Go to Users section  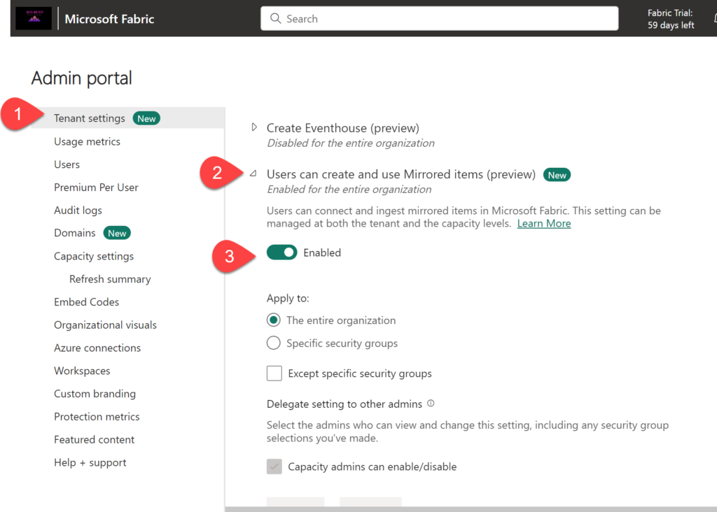[x=67, y=164]
